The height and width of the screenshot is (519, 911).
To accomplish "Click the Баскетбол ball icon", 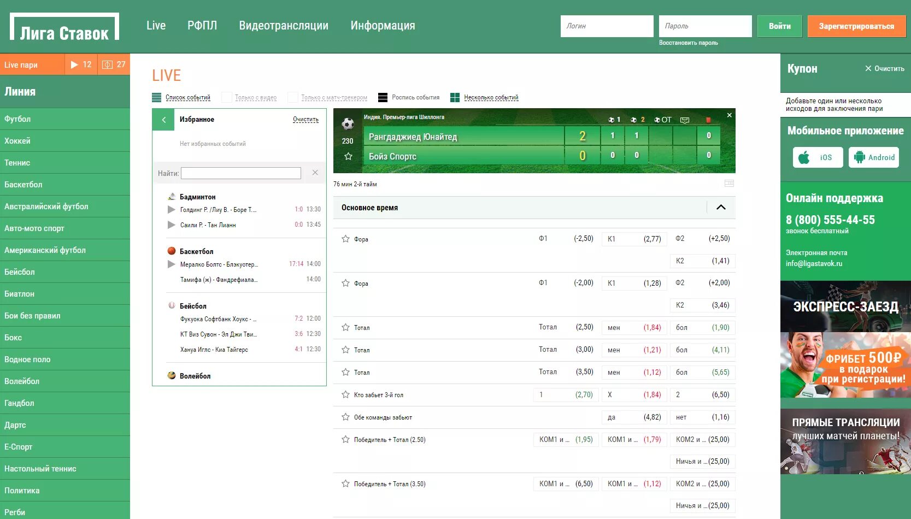I will click(x=172, y=251).
